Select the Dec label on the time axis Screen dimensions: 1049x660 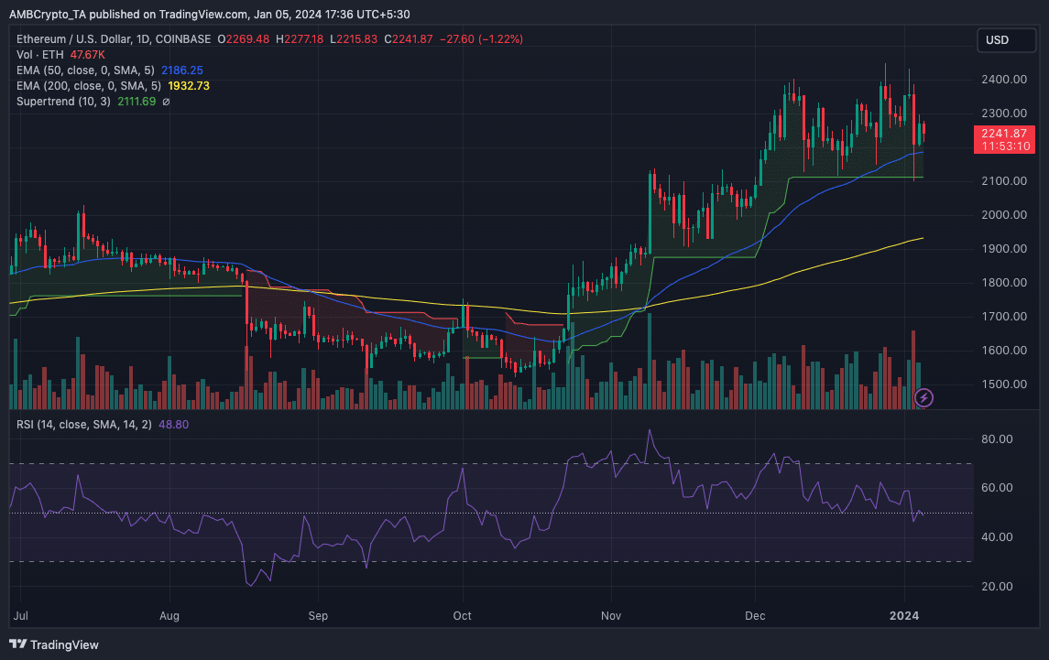(x=755, y=616)
